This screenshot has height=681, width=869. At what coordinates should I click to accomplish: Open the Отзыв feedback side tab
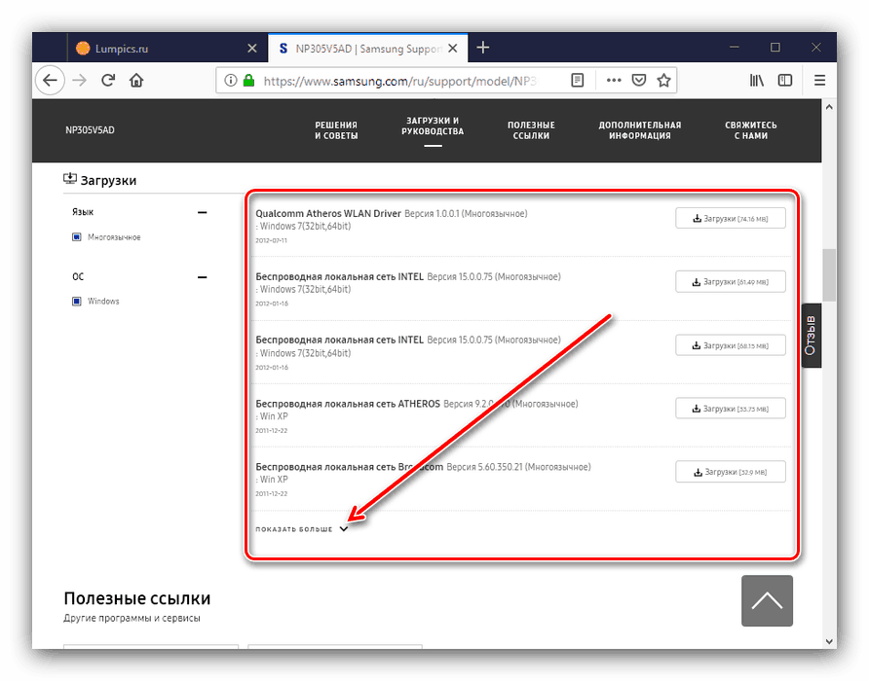click(x=812, y=336)
